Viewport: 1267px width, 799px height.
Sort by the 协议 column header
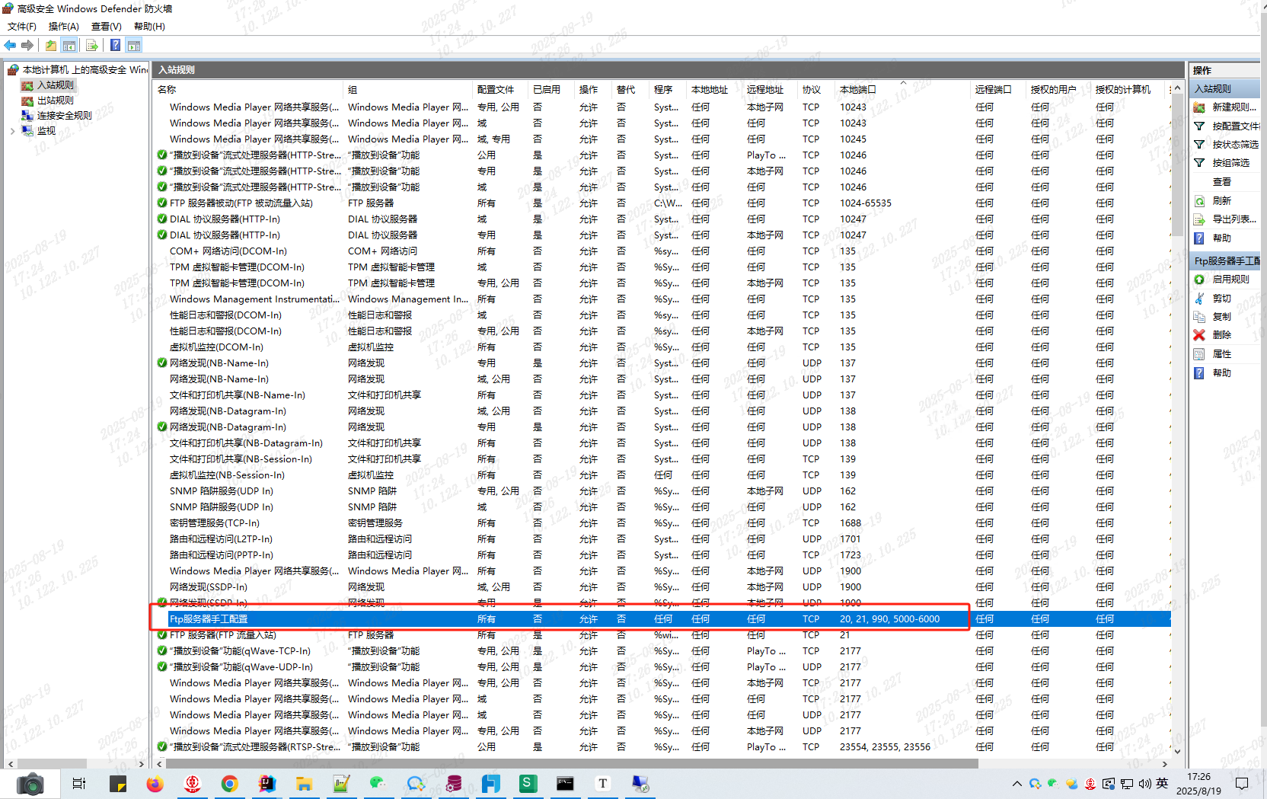(816, 90)
